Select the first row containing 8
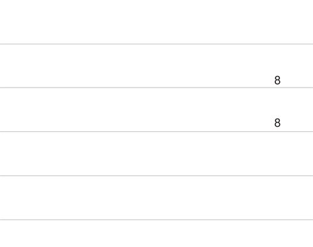The image size is (313, 247). click(x=156, y=66)
